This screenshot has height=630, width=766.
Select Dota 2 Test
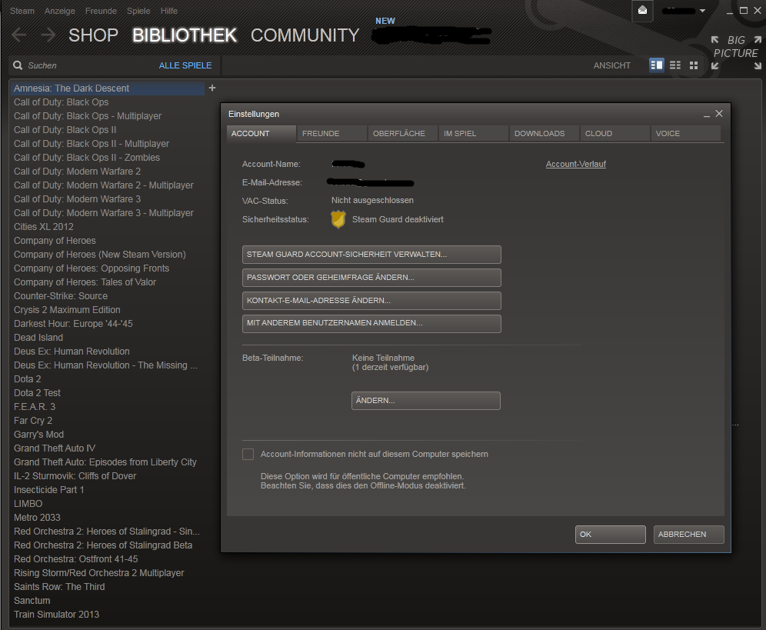coord(37,393)
